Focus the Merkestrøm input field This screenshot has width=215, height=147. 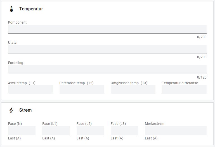(x=176, y=130)
